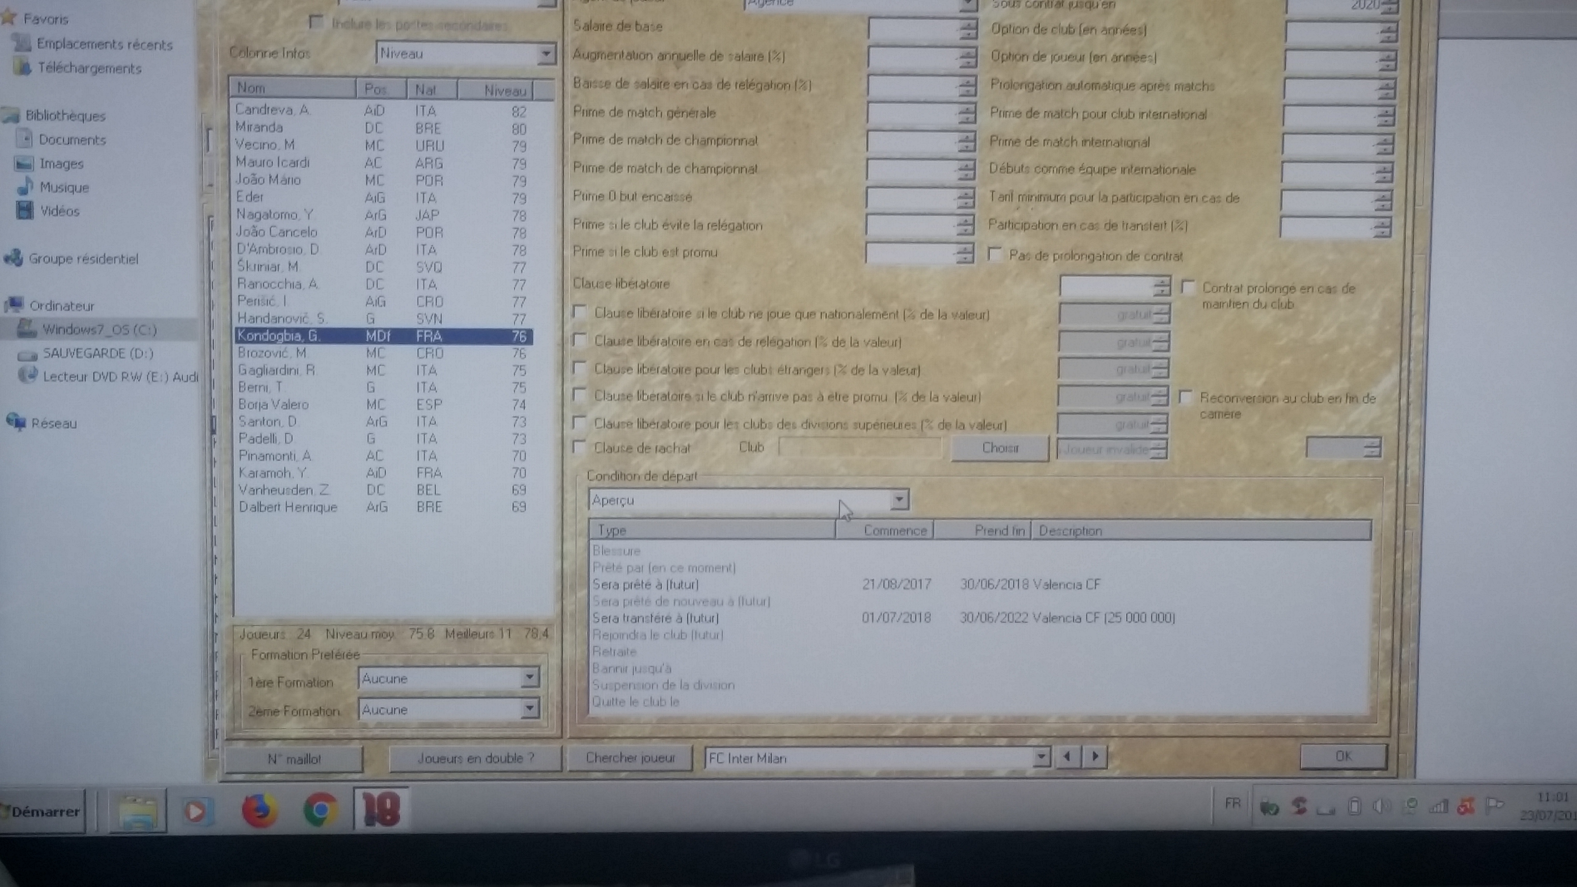
Task: Click the volume speaker tray icon
Action: pyautogui.click(x=1382, y=807)
